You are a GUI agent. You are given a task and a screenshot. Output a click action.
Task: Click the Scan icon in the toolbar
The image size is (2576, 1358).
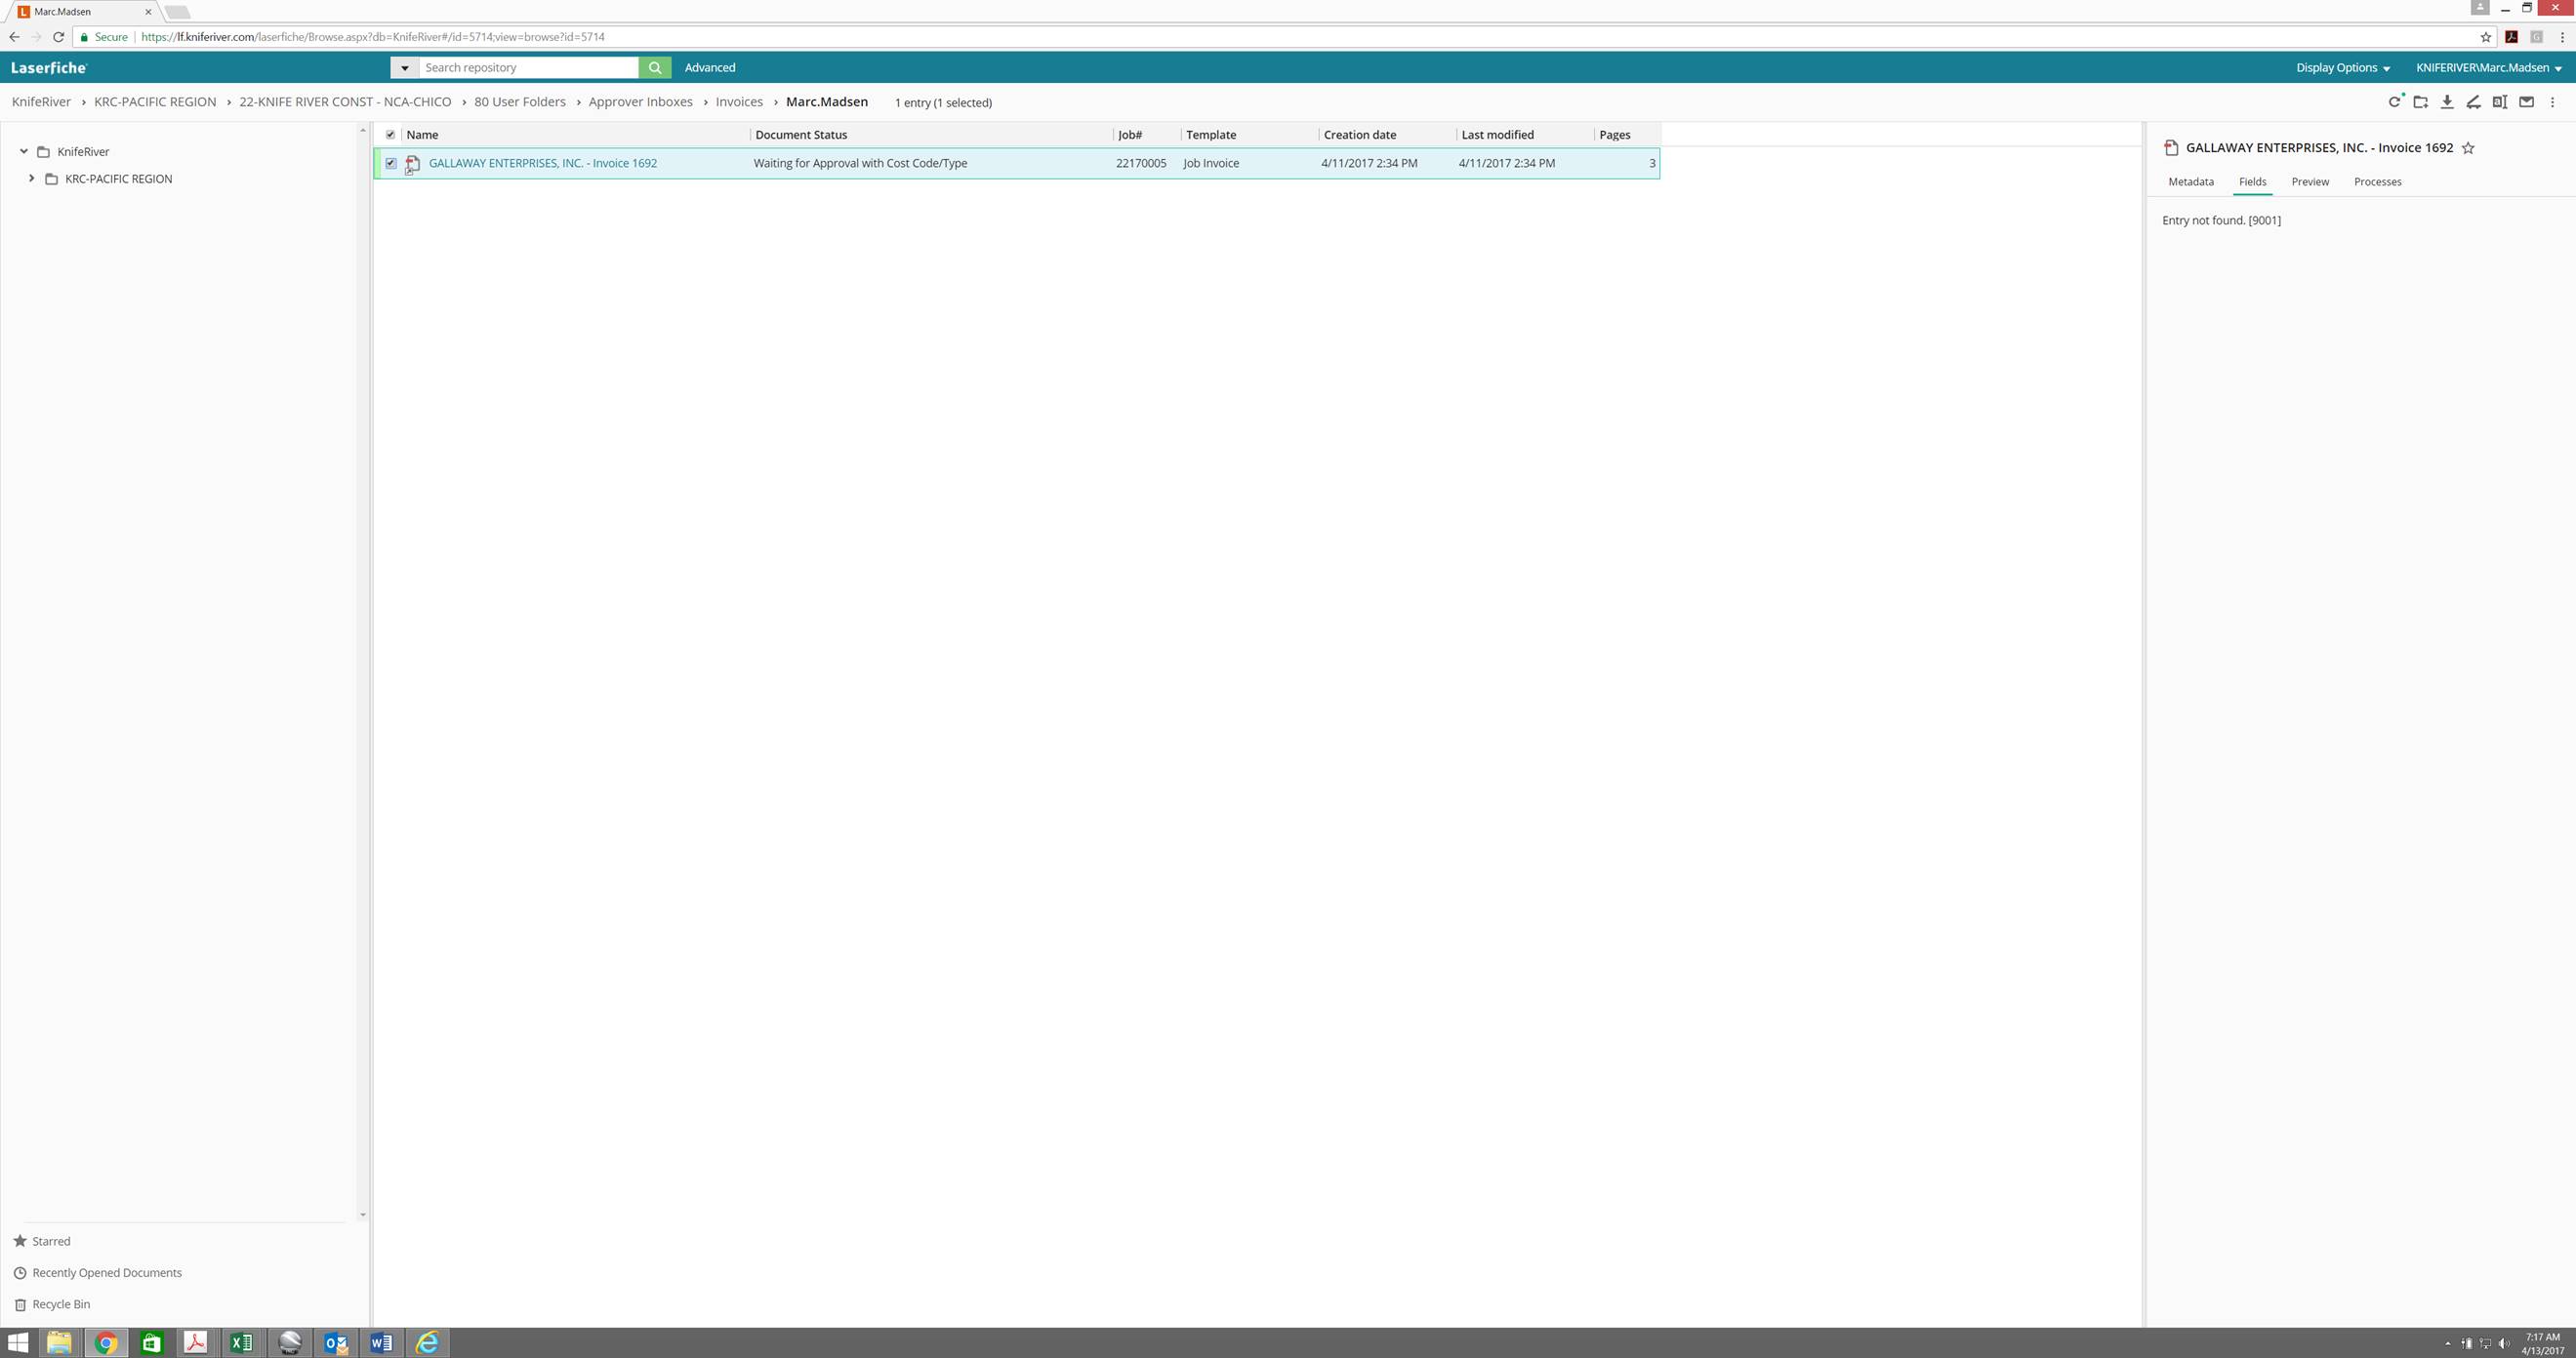[x=2473, y=101]
